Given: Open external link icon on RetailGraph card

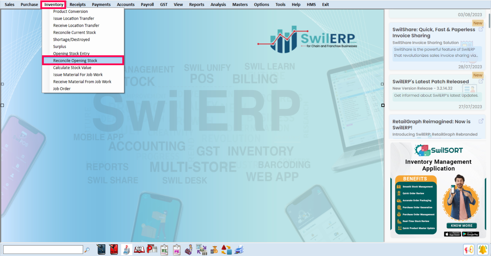Looking at the screenshot, I should [x=481, y=121].
